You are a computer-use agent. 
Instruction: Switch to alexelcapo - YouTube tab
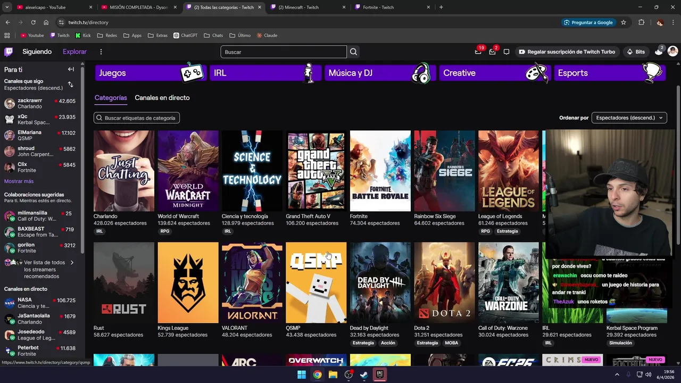[x=53, y=7]
